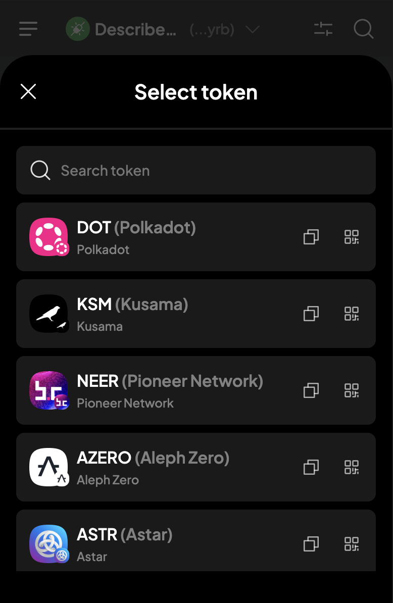Copy the AZERO Aleph Zero address

pyautogui.click(x=311, y=467)
